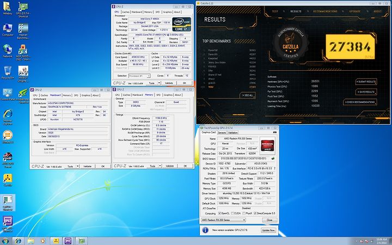Switch to the Sensors tab in GPU-Z
The image size is (392, 245).
tap(222, 133)
